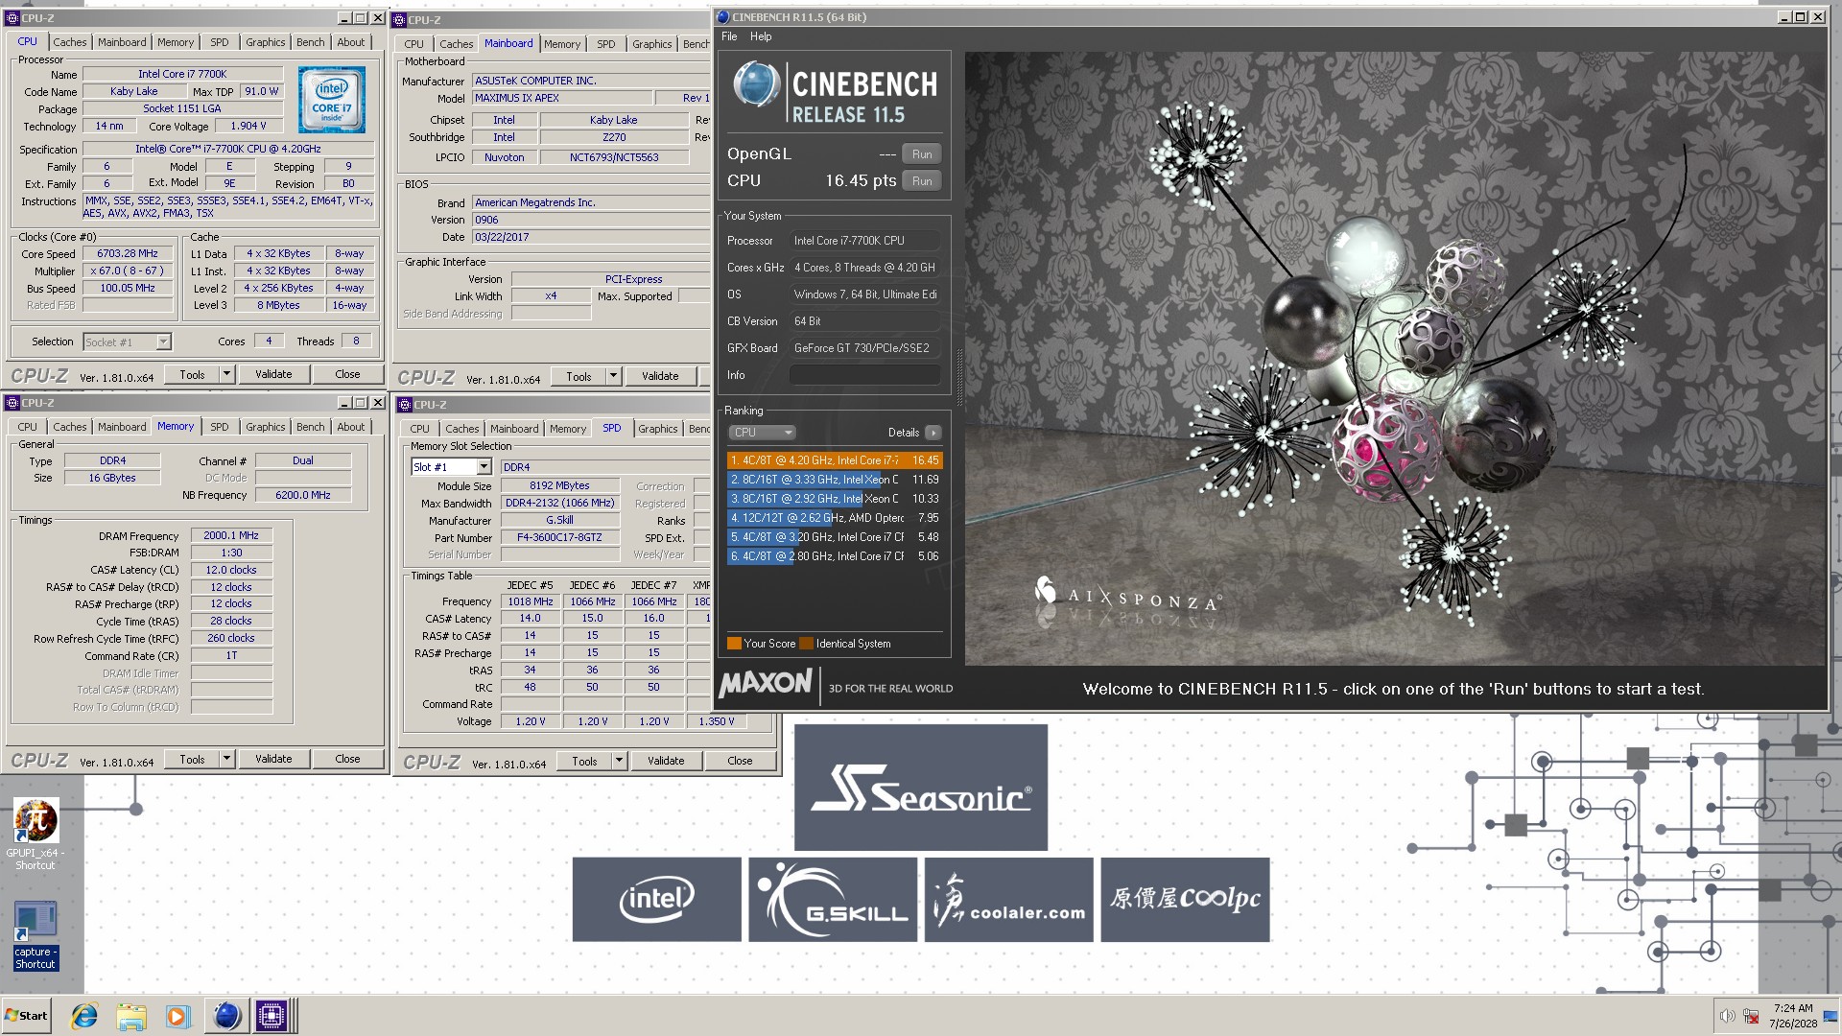Select Mainboard tab in Memory window
1842x1036 pixels.
tap(122, 427)
